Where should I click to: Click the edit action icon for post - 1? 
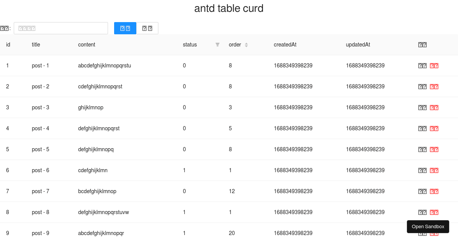422,66
